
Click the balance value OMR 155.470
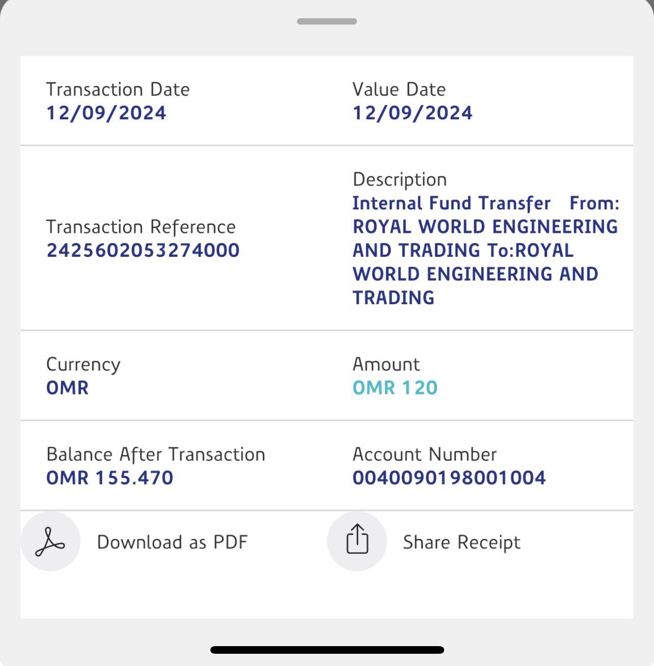(110, 478)
